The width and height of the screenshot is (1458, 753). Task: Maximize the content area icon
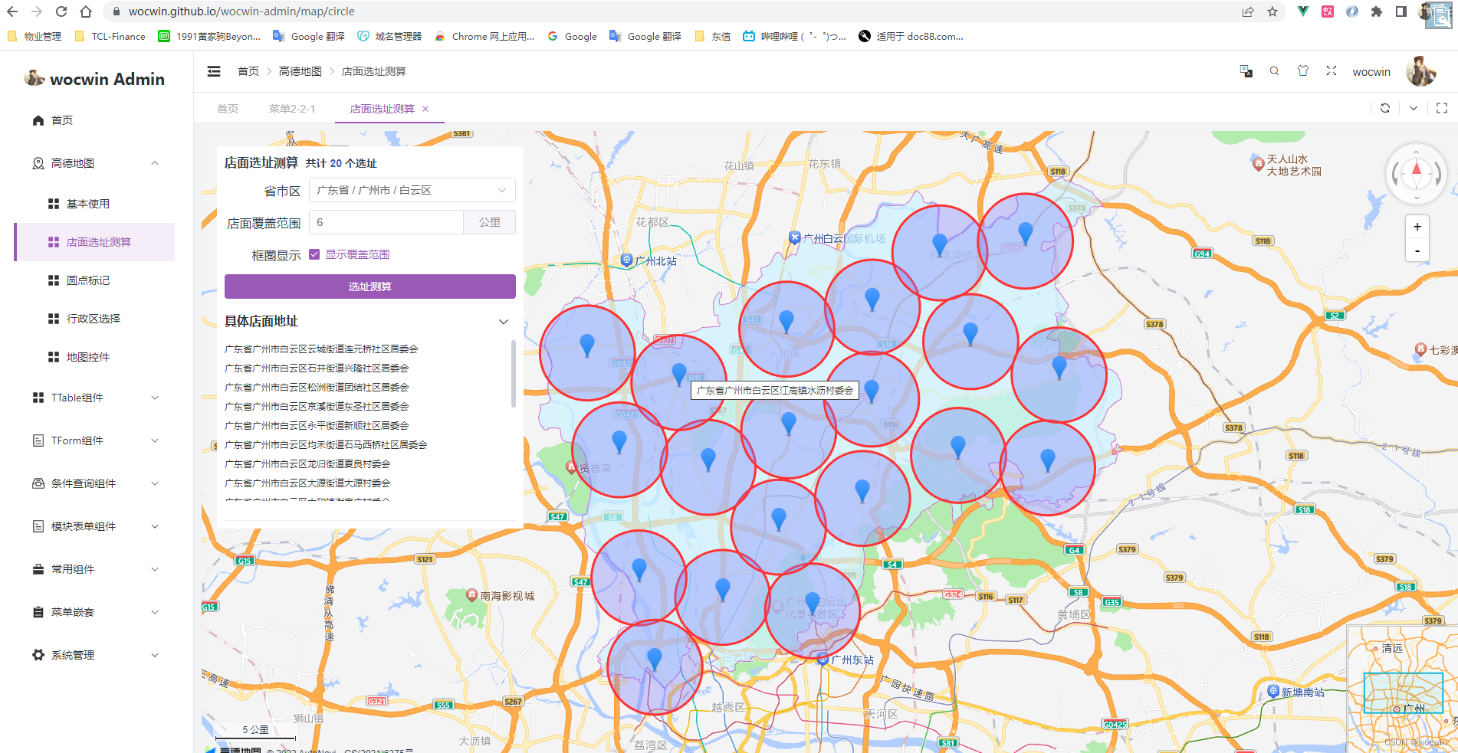click(1442, 108)
